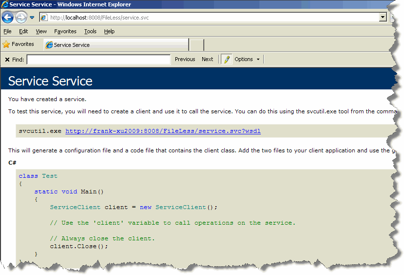Screen dimensions: 404x275
Task: Open the Favorites menu
Action: point(65,31)
